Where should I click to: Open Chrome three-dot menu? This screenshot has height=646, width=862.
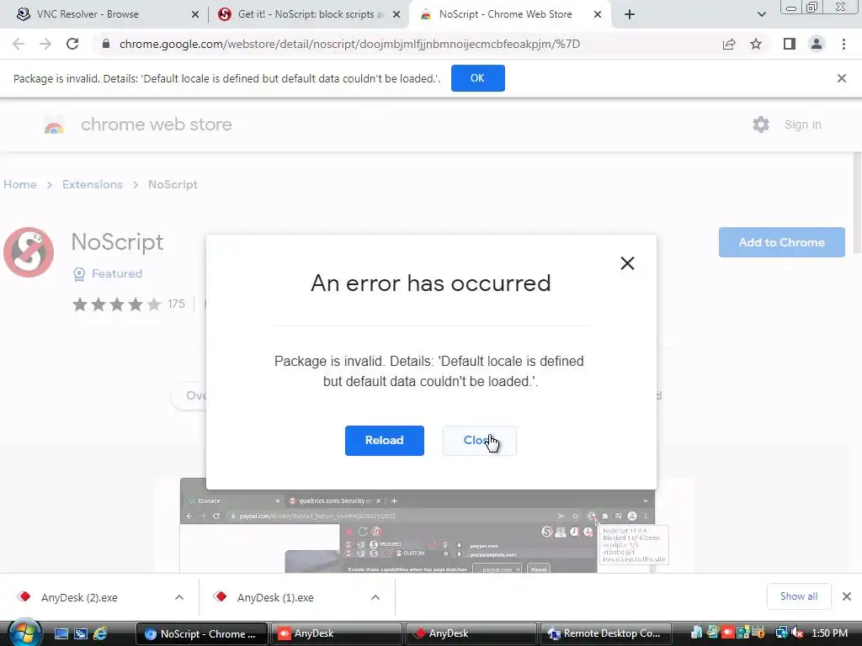tap(843, 44)
